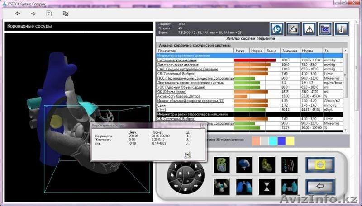This screenshot has height=206, width=362.
Task: Select the spine model icon
Action: 289,164
